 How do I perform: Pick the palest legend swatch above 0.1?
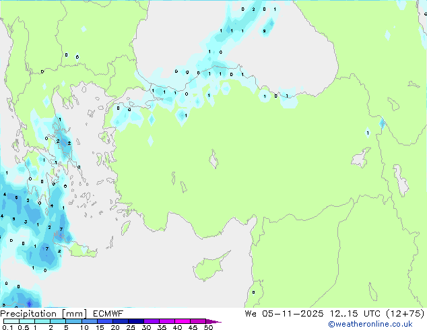(x=11, y=321)
